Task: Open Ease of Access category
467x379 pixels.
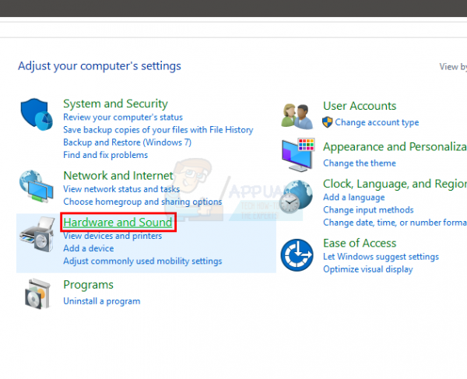Action: 360,244
